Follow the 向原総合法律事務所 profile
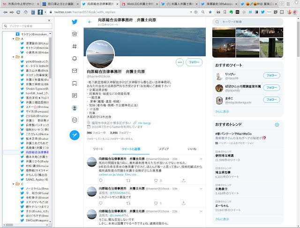Viewport: 300px width, 228px height. click(194, 62)
